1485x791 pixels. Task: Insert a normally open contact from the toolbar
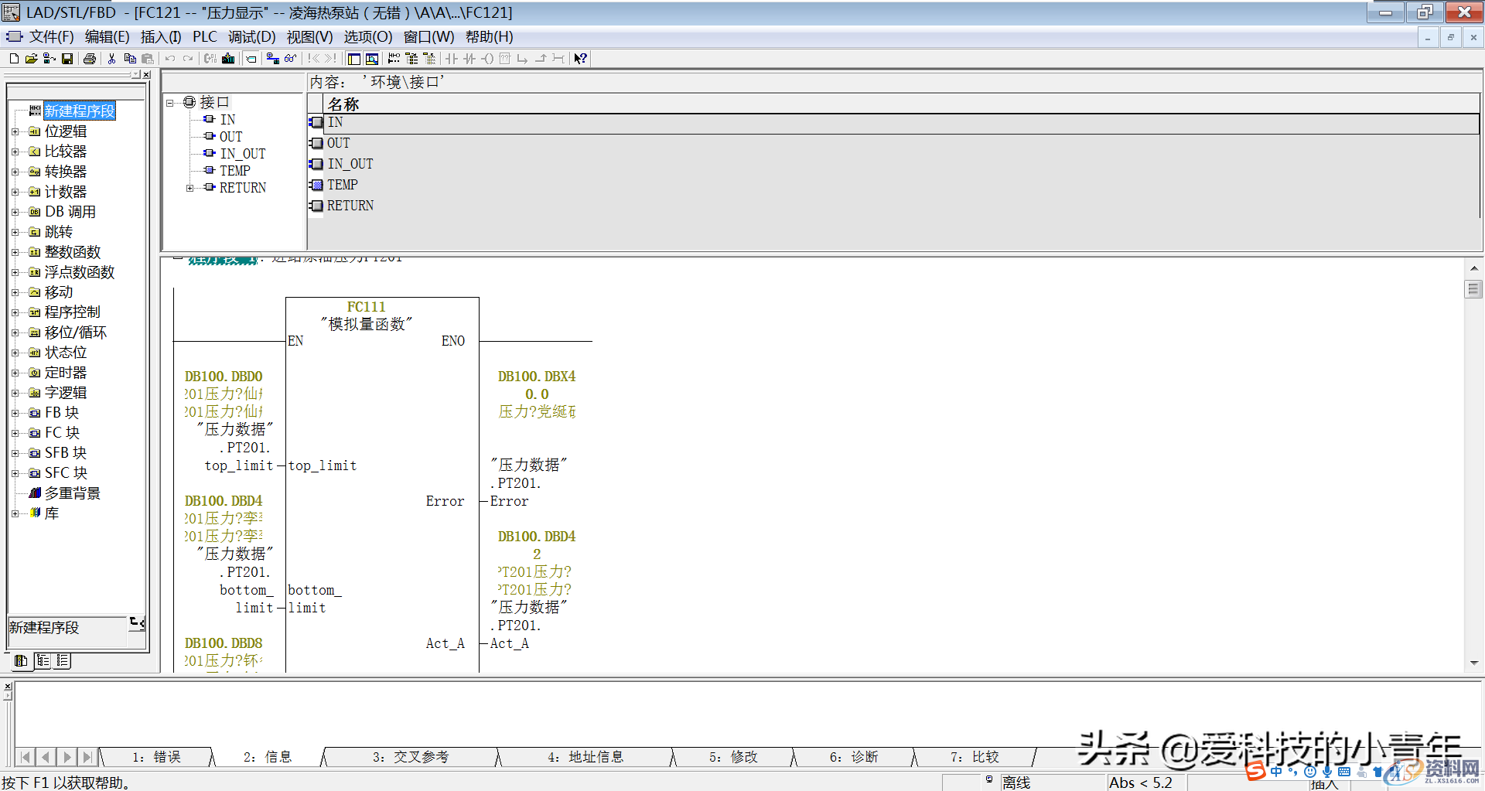tap(452, 58)
